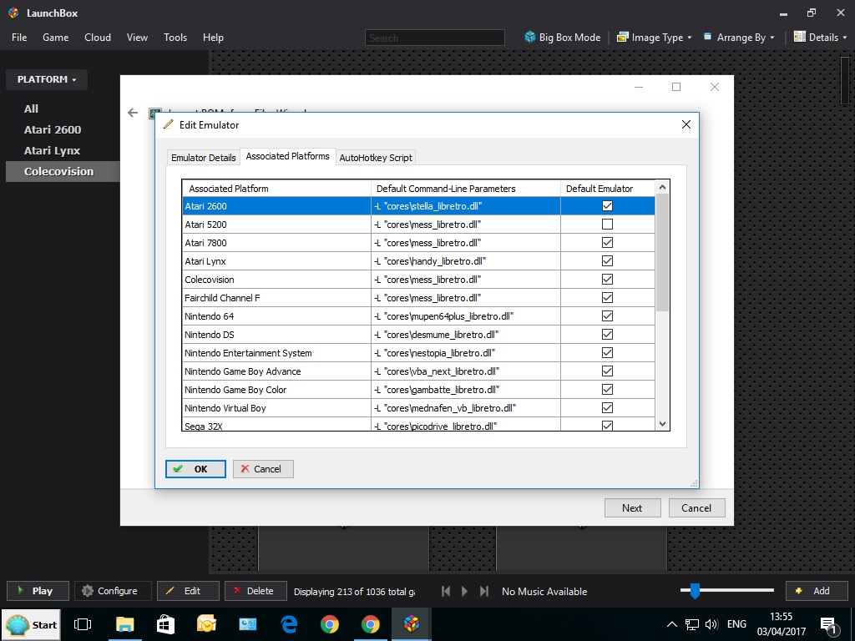Image resolution: width=855 pixels, height=641 pixels.
Task: Expand the PLATFORM selector
Action: point(47,79)
